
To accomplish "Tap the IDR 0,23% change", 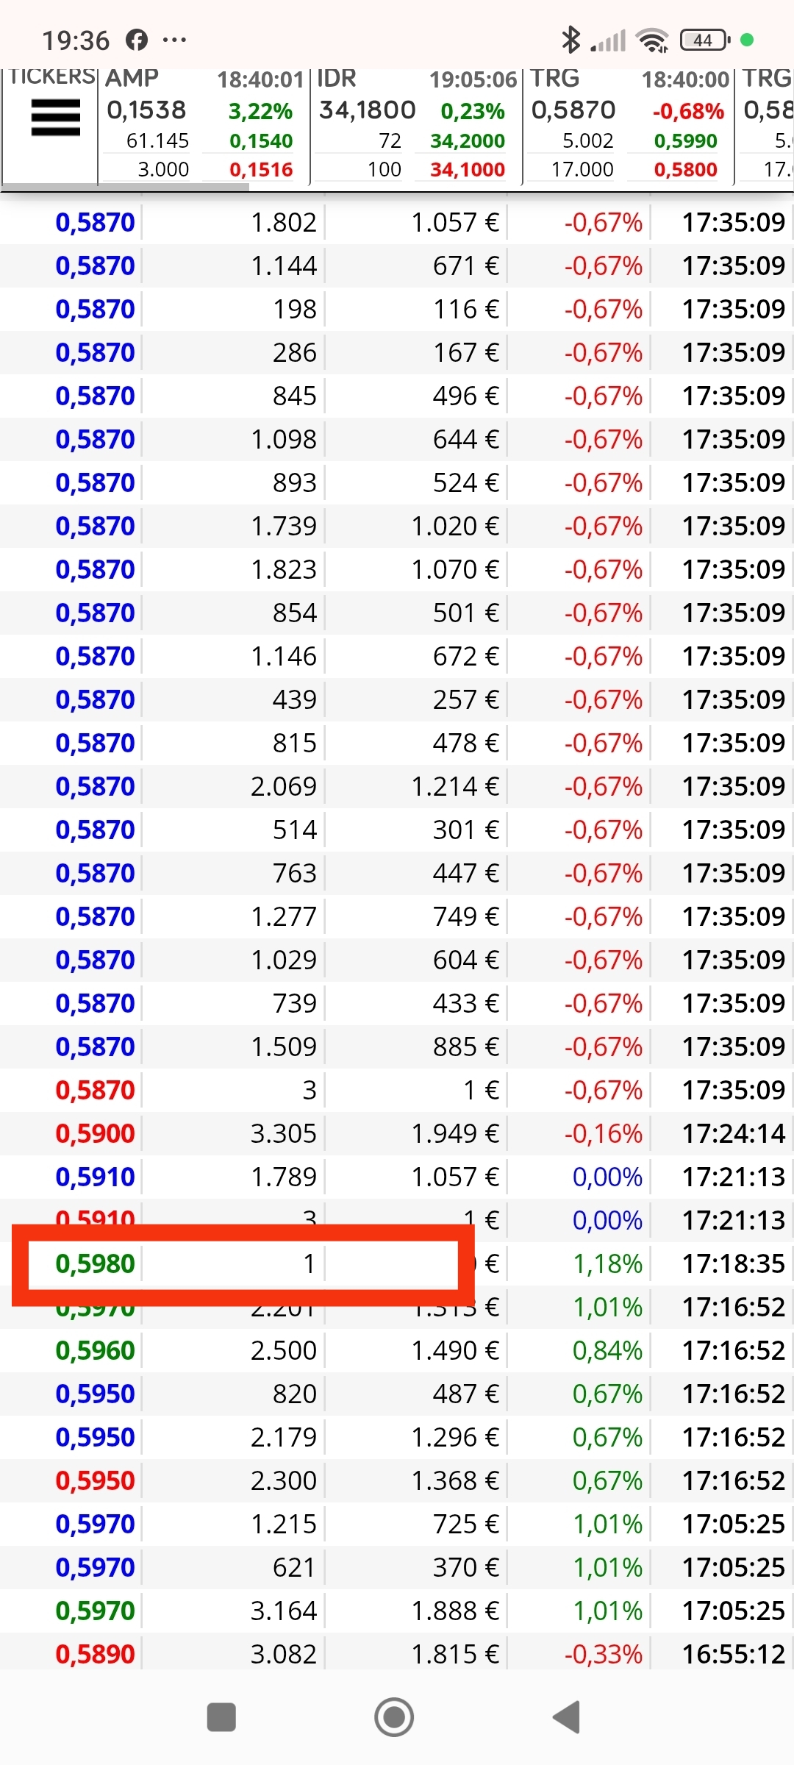I will pos(473,112).
